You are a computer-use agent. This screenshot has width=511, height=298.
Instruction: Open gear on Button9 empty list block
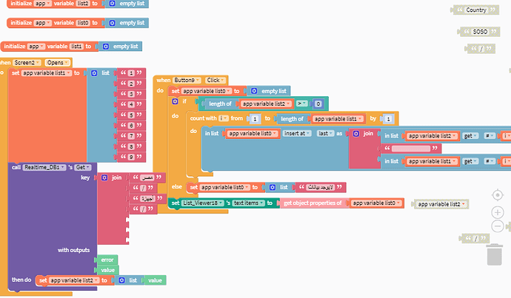coord(254,91)
